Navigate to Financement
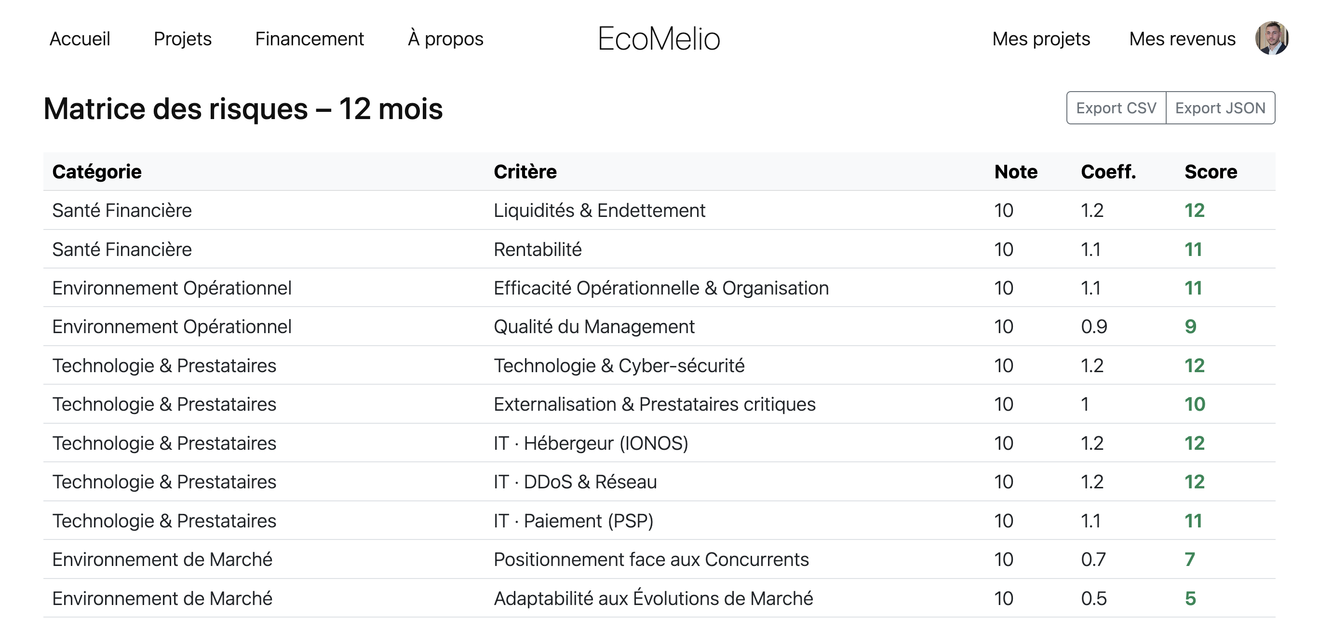This screenshot has height=619, width=1319. pyautogui.click(x=310, y=39)
